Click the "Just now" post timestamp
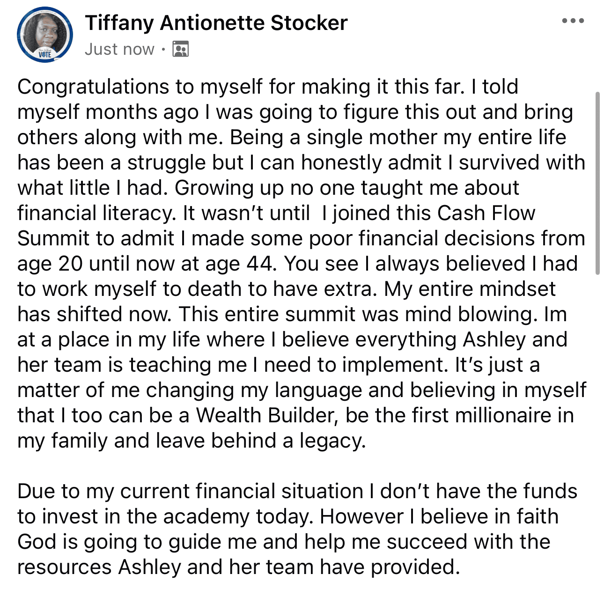 (x=119, y=49)
